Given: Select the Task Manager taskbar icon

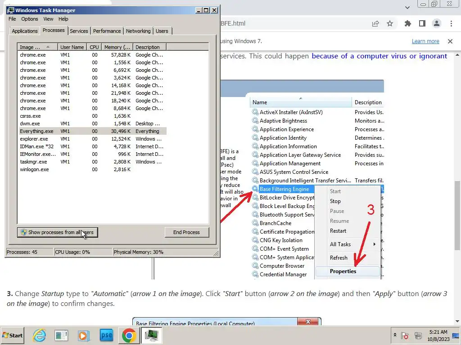Looking at the screenshot, I should tap(151, 335).
